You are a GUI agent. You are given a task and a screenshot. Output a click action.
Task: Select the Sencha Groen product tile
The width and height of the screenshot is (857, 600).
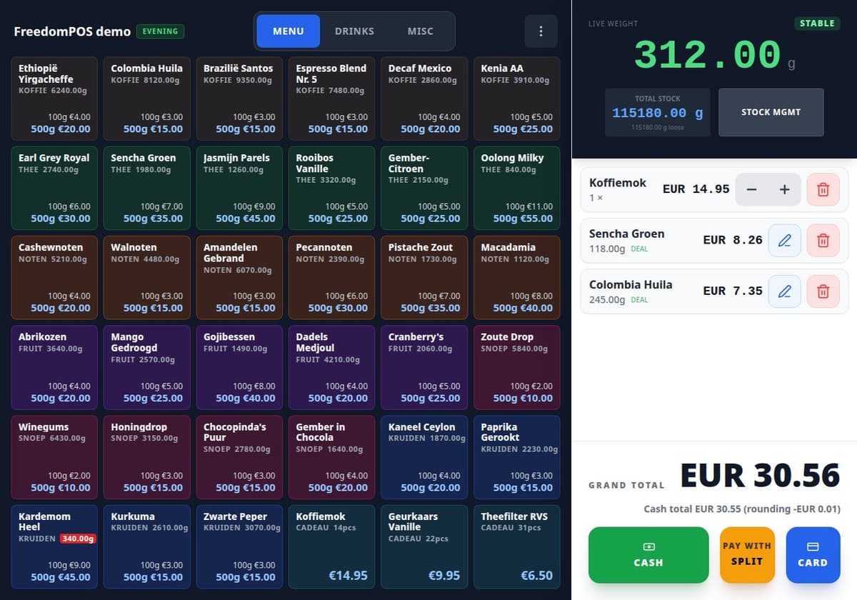pos(147,188)
